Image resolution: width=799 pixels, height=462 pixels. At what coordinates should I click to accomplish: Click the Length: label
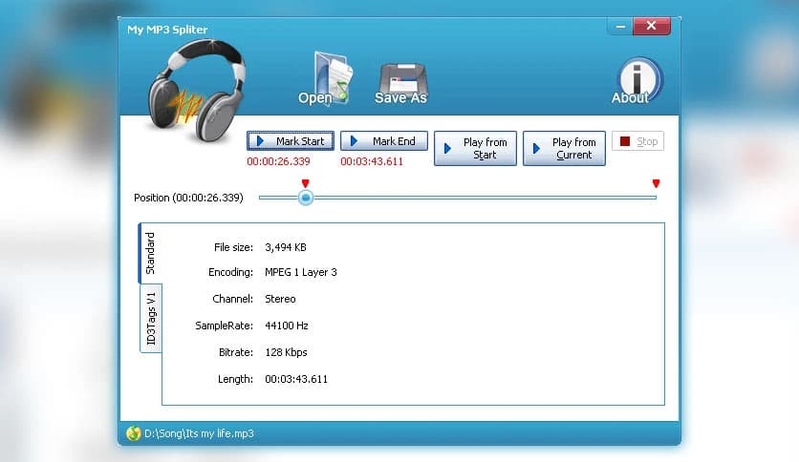pos(235,379)
